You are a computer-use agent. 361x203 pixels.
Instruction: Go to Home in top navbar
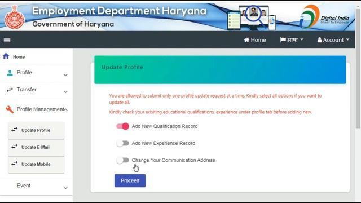coord(255,40)
